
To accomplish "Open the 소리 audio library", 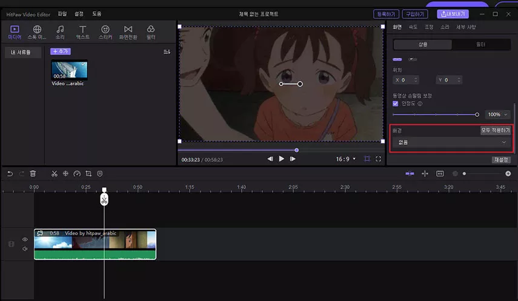I will pos(60,32).
